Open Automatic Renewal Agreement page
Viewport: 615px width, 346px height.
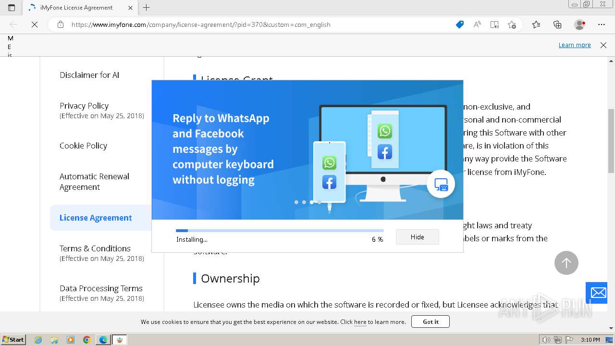(94, 182)
